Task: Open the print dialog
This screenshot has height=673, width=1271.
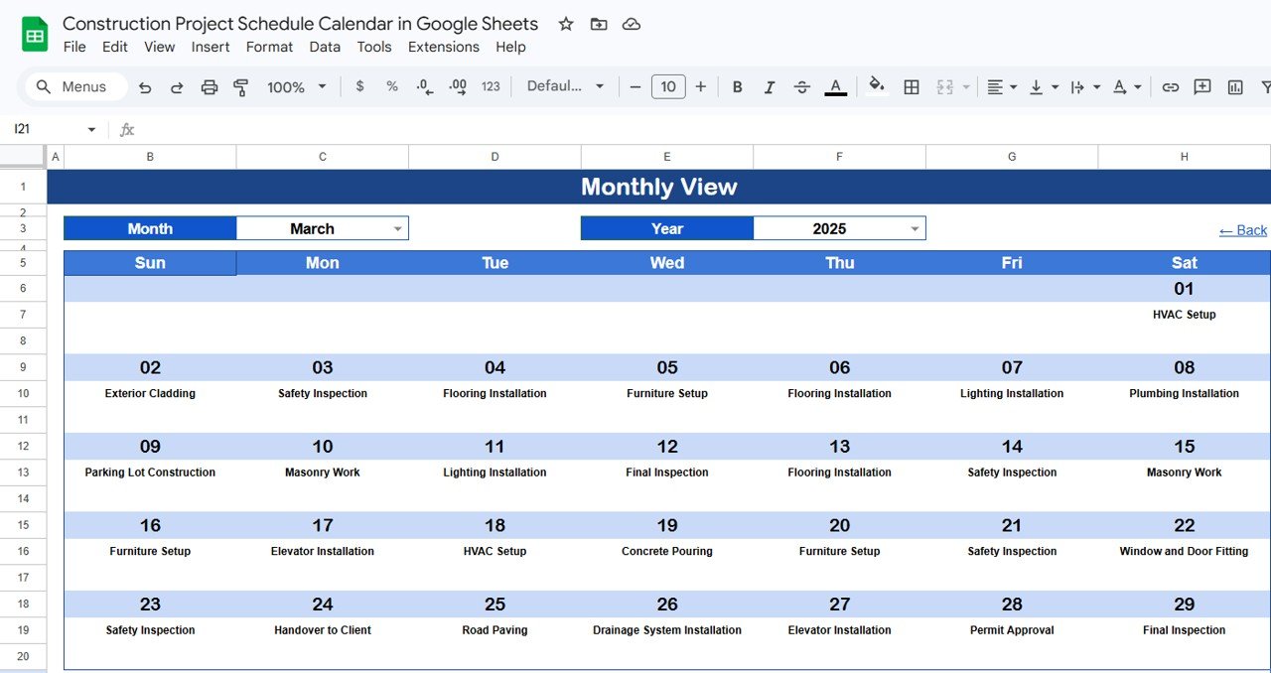Action: click(210, 86)
